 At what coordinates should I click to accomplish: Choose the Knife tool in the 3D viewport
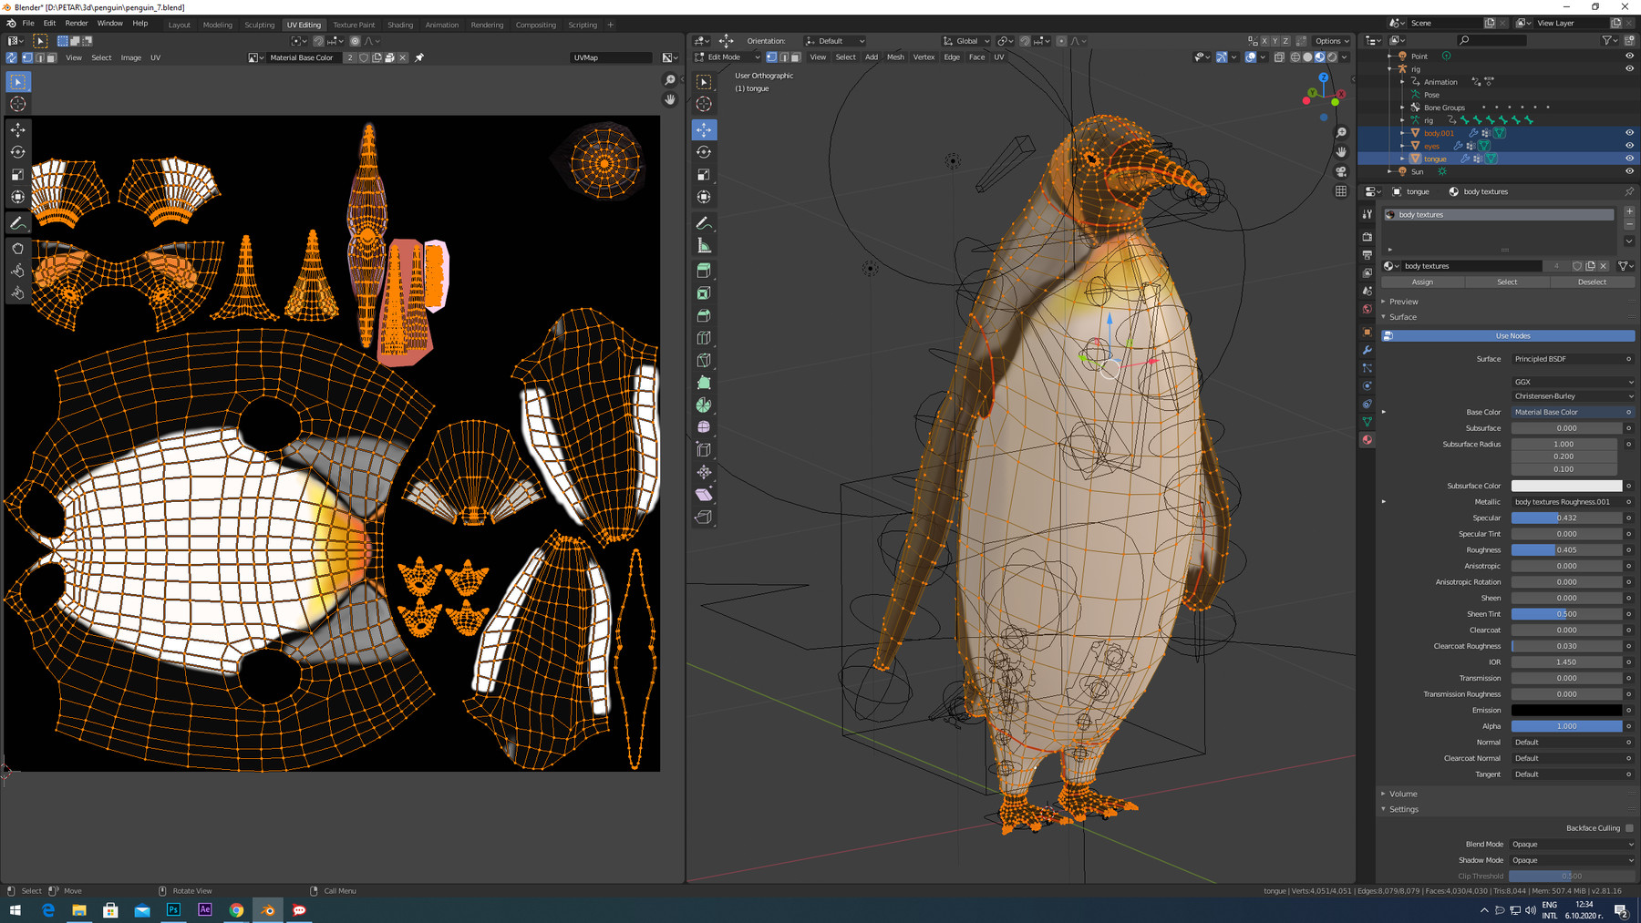(x=704, y=360)
